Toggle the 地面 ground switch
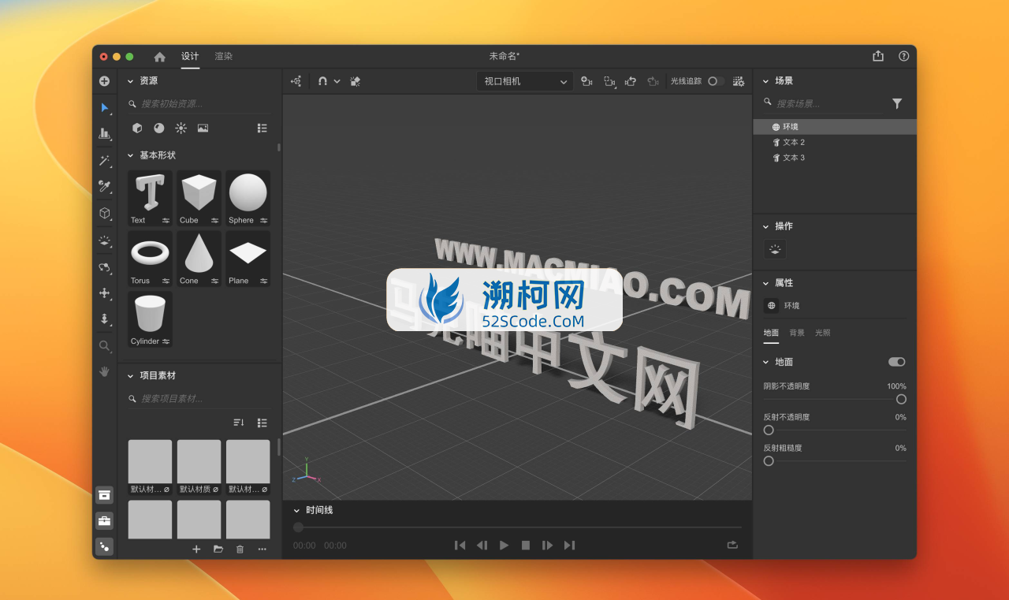This screenshot has height=600, width=1009. click(x=897, y=362)
